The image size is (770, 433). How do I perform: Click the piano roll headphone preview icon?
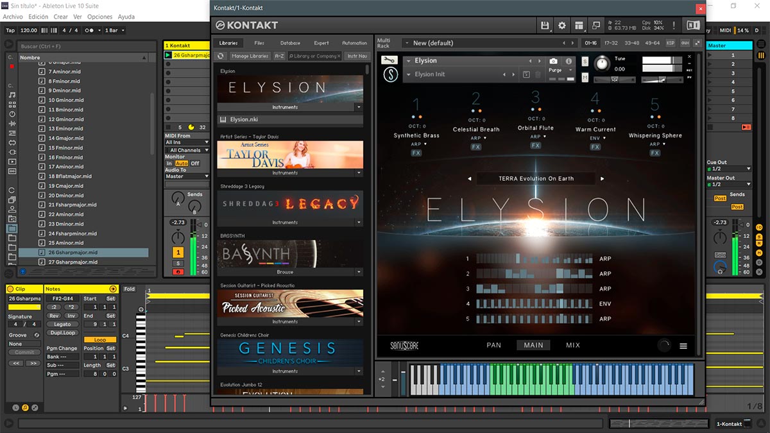click(141, 310)
